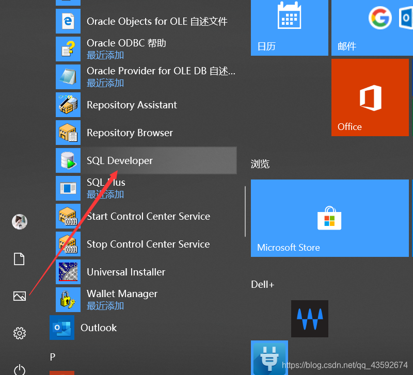Click the Google logo in Mail tile
The image size is (413, 375).
380,18
